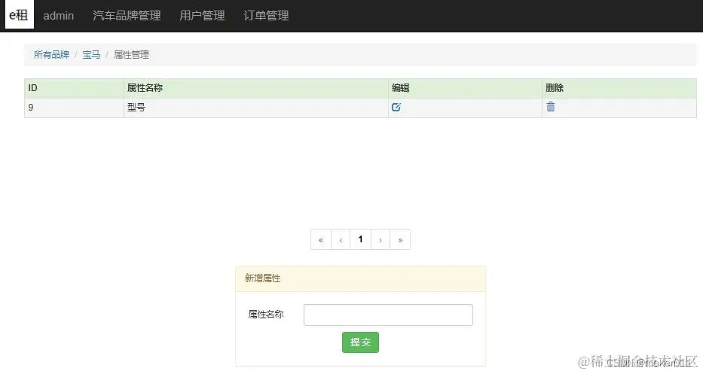Submit the form with 提交 button
703x374 pixels.
360,342
